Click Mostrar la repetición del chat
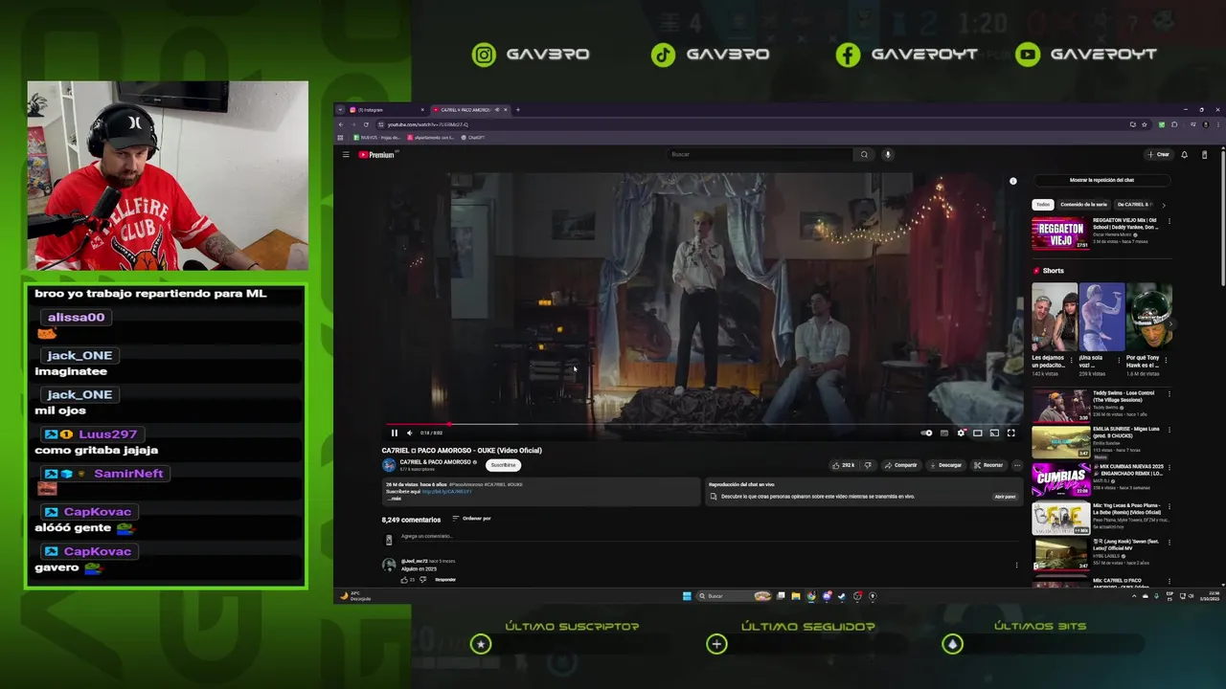 1101,180
